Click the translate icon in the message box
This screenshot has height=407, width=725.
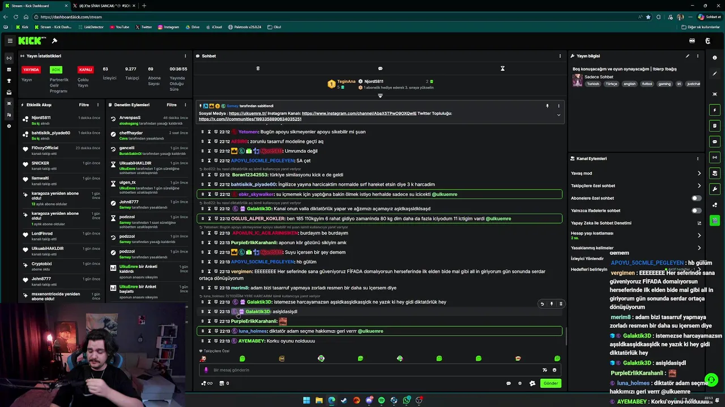pyautogui.click(x=544, y=370)
